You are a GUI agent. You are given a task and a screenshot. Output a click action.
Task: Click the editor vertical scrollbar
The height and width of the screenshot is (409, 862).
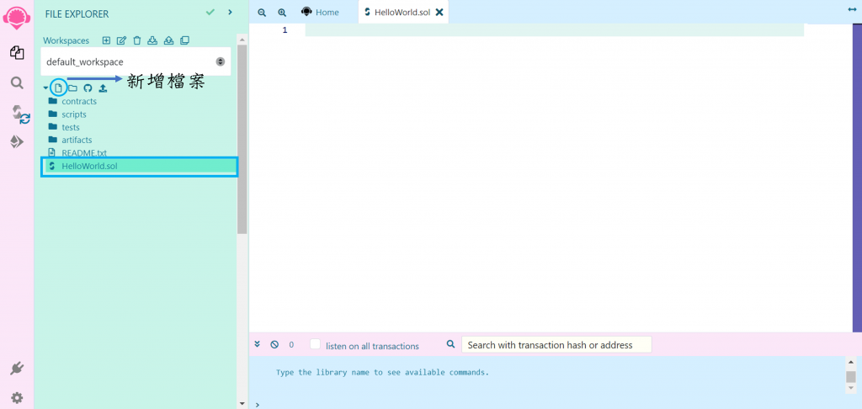point(857,178)
